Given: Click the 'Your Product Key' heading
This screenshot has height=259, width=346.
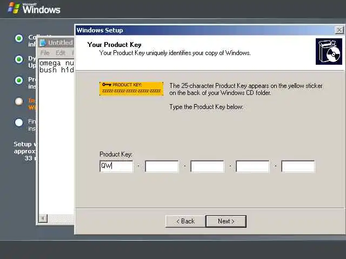Looking at the screenshot, I should pyautogui.click(x=114, y=45).
